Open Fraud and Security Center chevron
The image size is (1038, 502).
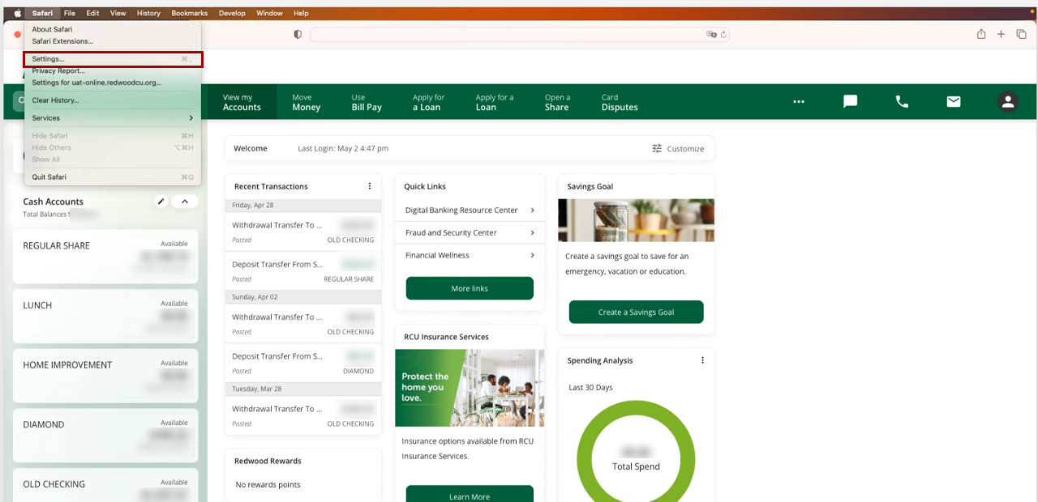pos(532,232)
